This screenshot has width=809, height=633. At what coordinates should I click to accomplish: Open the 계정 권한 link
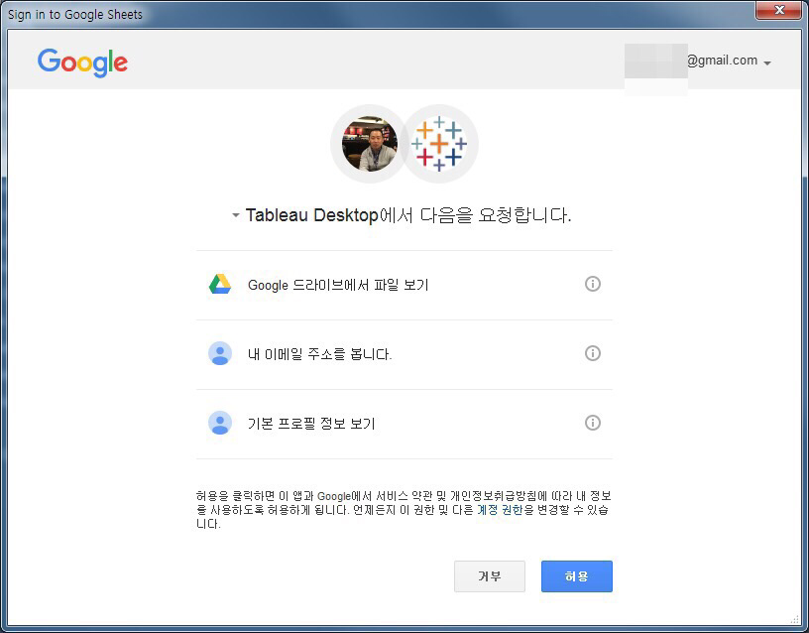tap(500, 510)
